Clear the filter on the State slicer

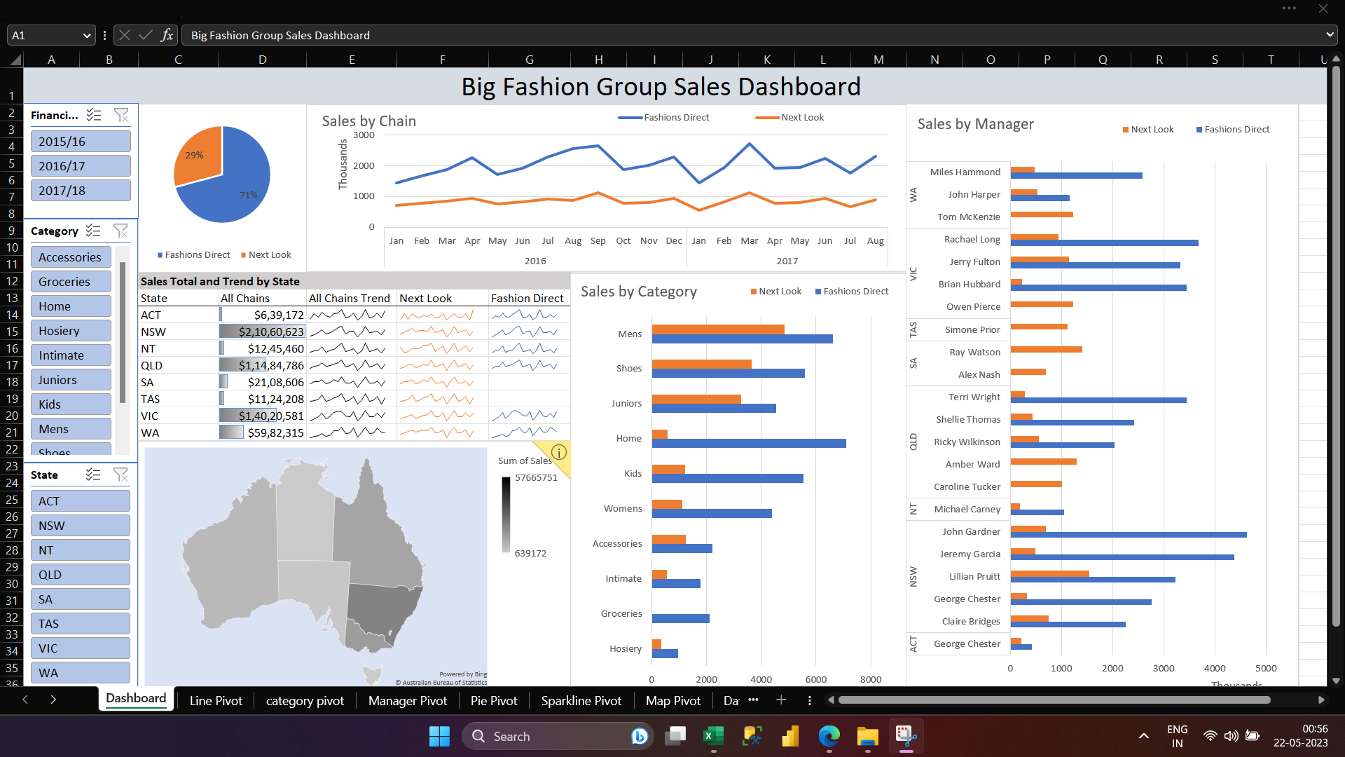click(x=120, y=475)
